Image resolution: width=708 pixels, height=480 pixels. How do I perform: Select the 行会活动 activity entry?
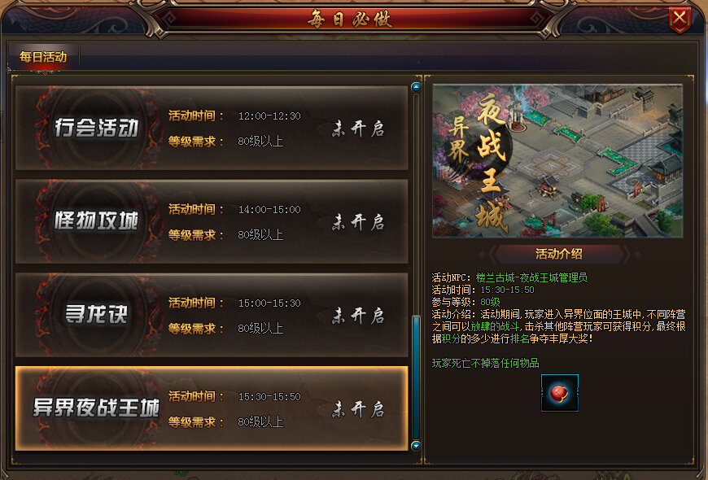pyautogui.click(x=212, y=129)
